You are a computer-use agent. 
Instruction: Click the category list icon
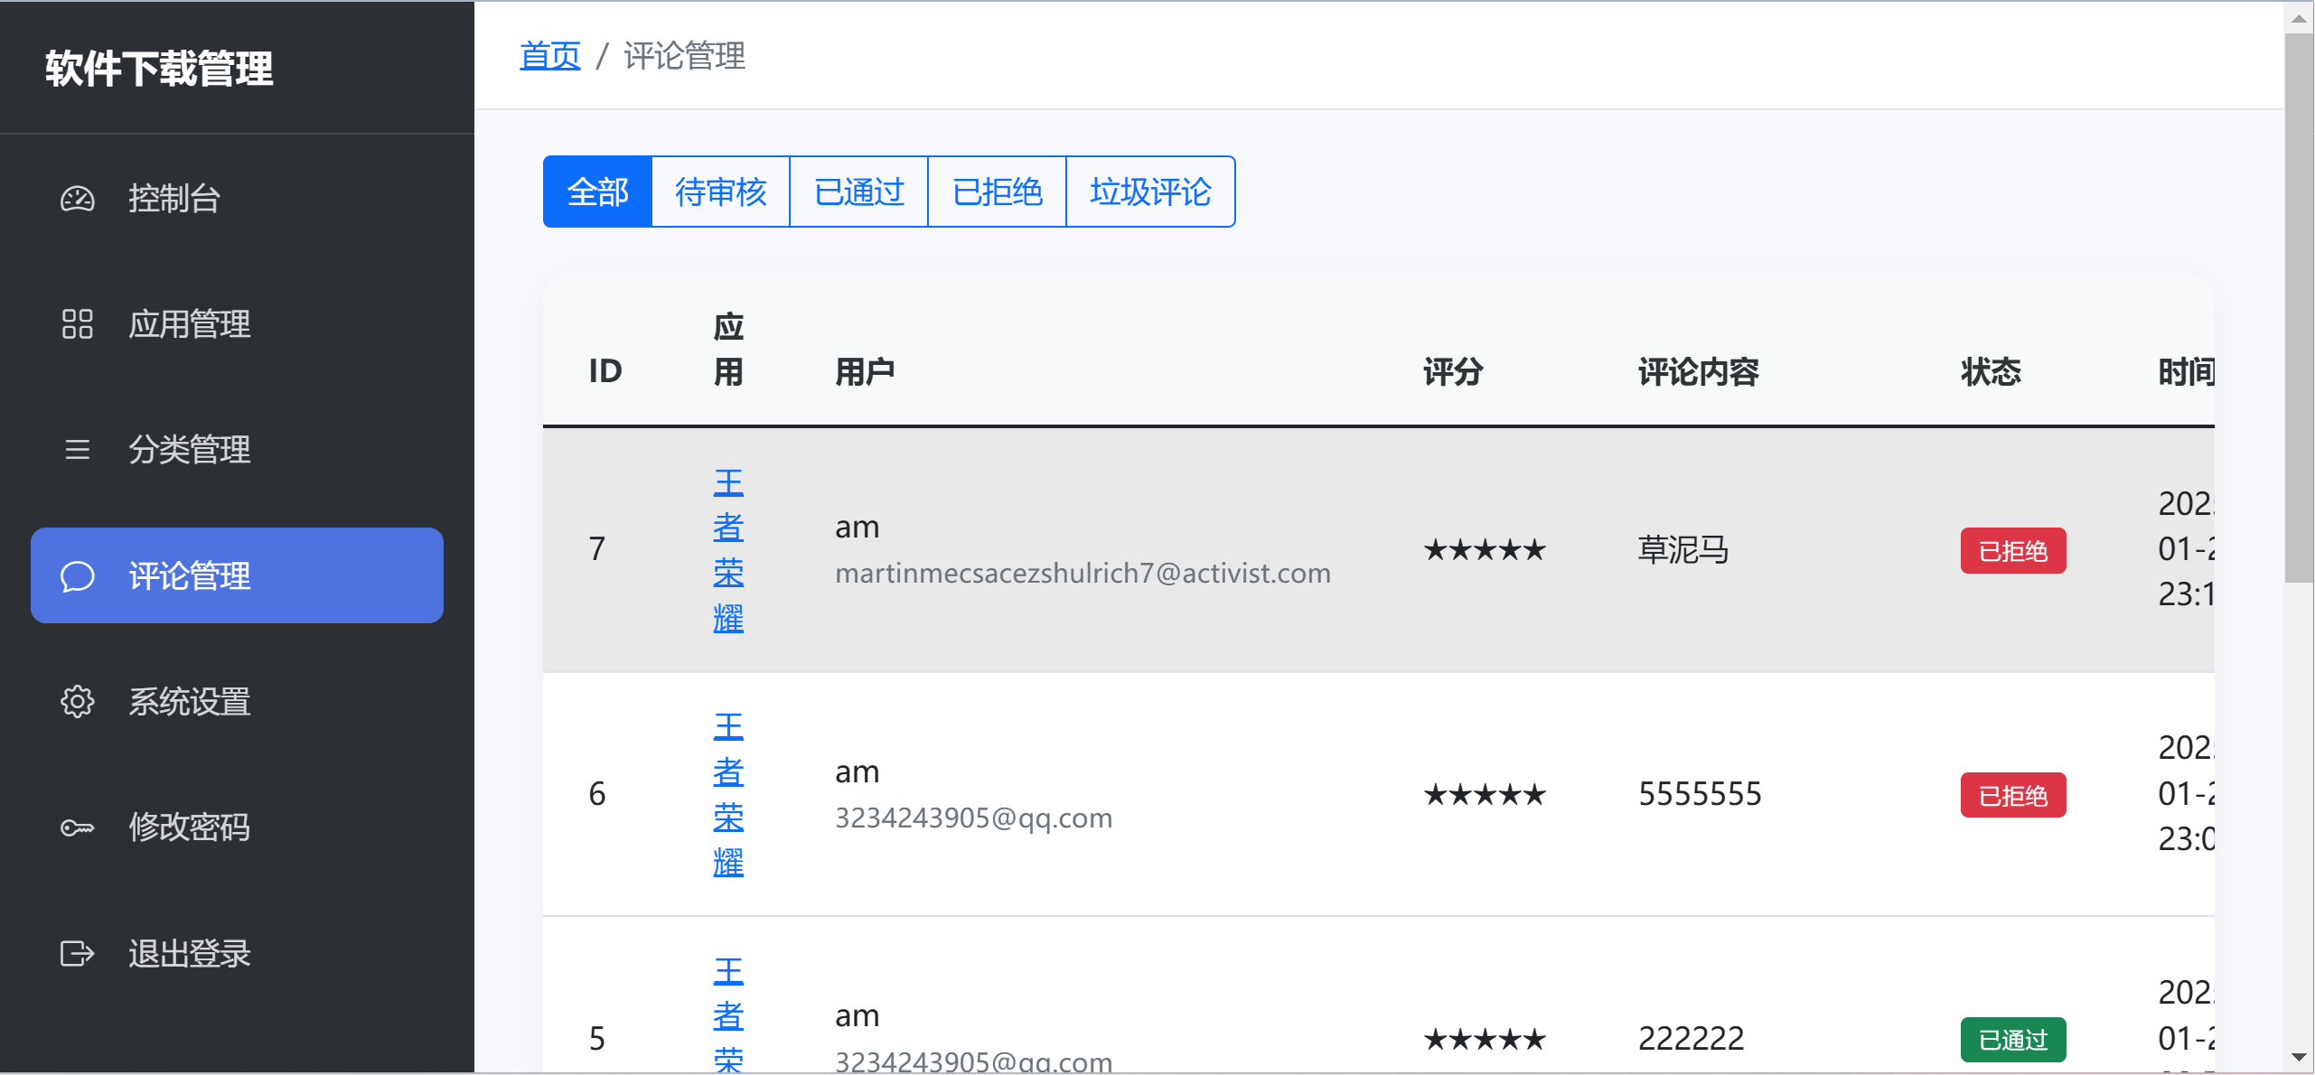point(77,449)
